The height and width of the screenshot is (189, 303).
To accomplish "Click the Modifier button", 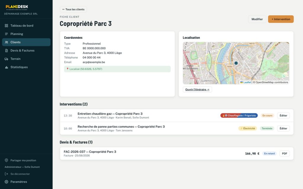I will 257,19.
